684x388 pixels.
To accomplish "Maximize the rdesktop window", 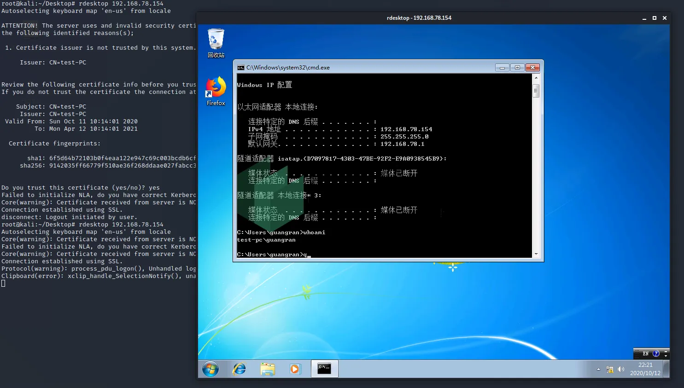I will (655, 18).
